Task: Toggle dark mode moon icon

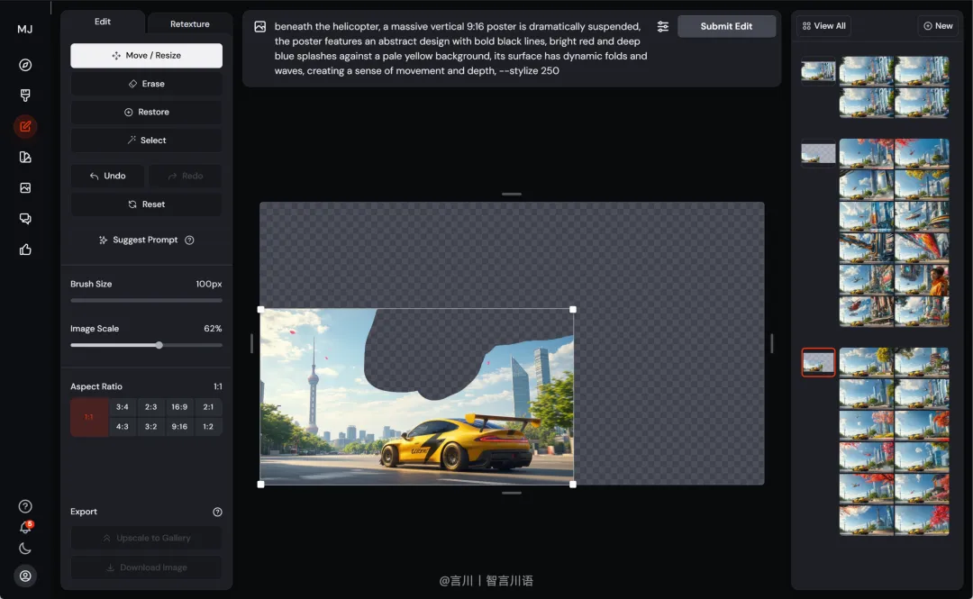Action: 25,548
